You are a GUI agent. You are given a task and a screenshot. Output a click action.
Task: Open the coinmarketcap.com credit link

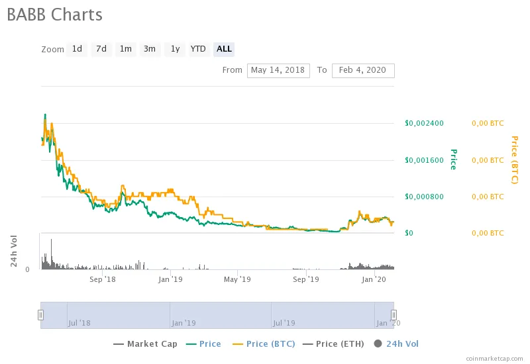494,359
